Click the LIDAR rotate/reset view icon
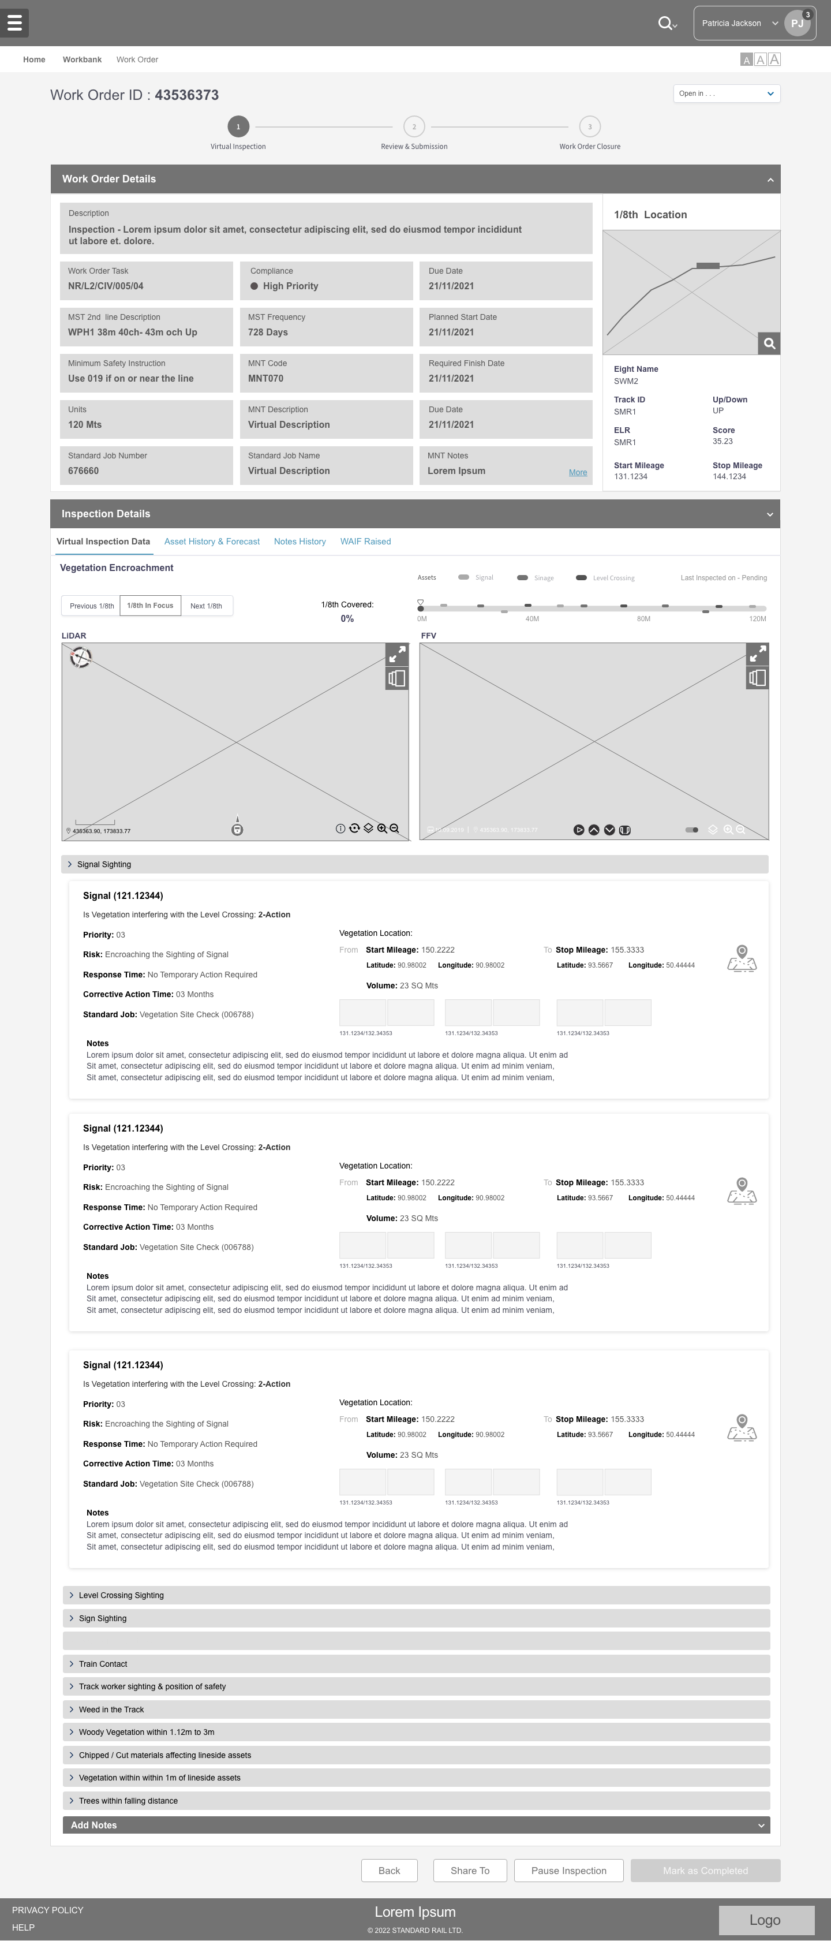Screen dimensions: 831x1941 (354, 829)
